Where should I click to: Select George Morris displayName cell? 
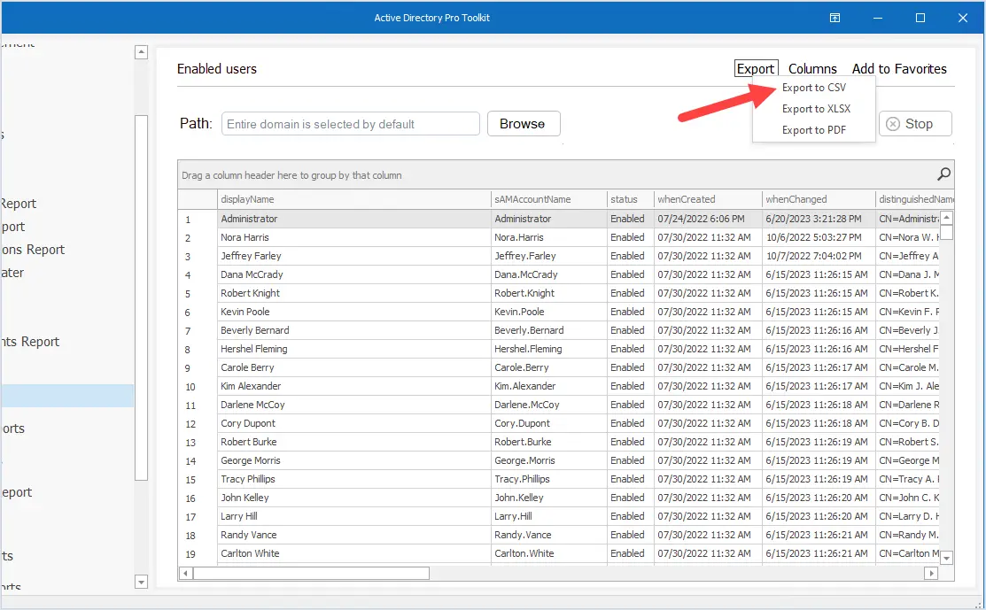tap(354, 460)
